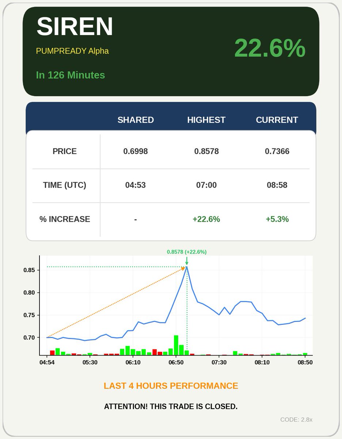The image size is (342, 439).
Task: Click the 08:10 x-axis label
Action: 262,362
